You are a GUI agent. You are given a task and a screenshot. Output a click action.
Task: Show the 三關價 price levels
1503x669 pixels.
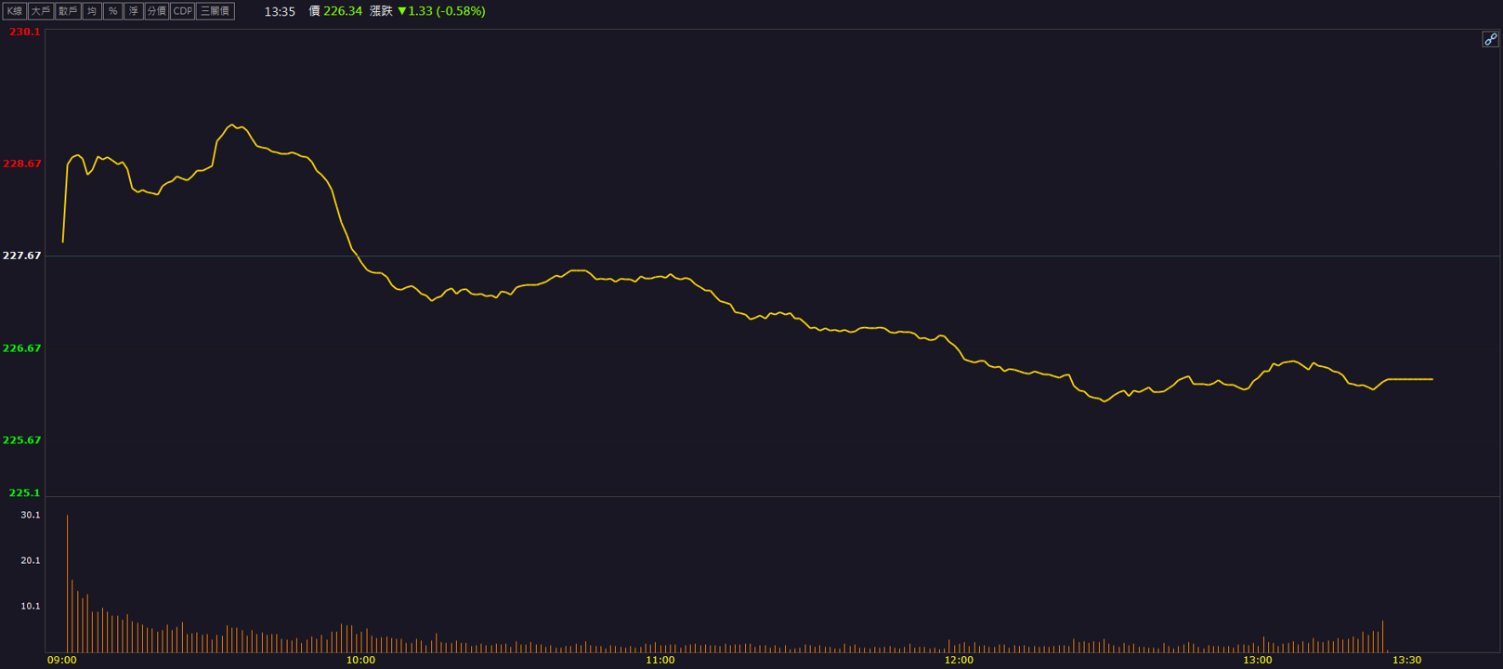[x=215, y=11]
